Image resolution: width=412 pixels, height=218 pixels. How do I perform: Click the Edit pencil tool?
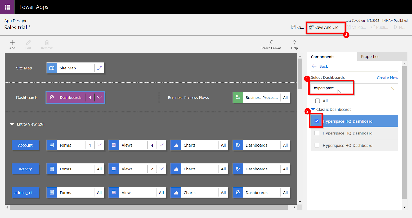28,43
